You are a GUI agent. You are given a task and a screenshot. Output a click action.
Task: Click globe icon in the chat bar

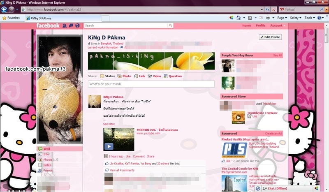(x=258, y=188)
